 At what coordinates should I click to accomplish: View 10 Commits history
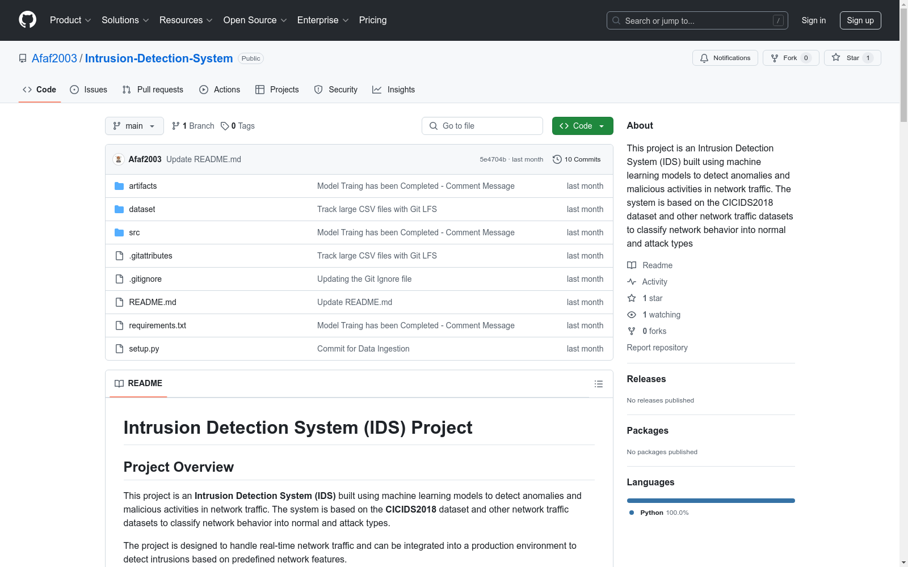(577, 159)
